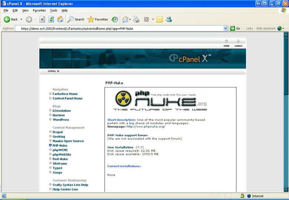Click the URL address input field
The height and width of the screenshot is (200, 289).
(x=119, y=29)
